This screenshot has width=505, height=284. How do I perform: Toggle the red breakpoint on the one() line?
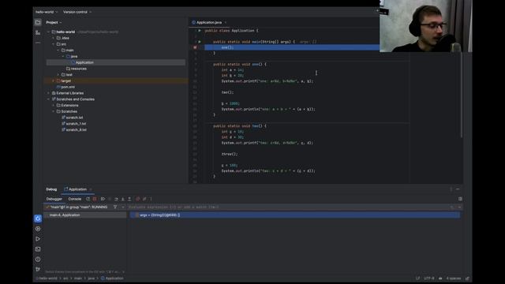[195, 47]
